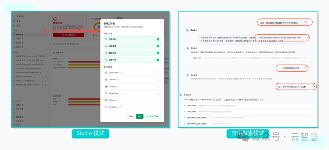Viewport: 329px width, 150px height.
Task: Click the log-collector yellow alert bar
Action: click(x=84, y=65)
